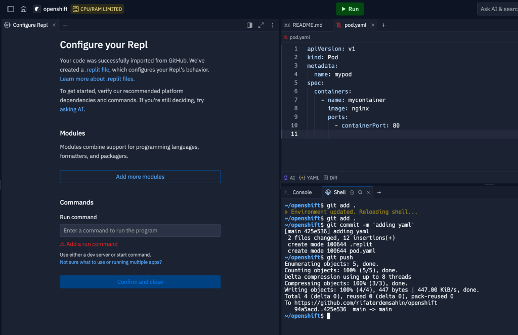Screen dimensions: 518x335
Task: Close the pod.yaml tab
Action: click(373, 25)
